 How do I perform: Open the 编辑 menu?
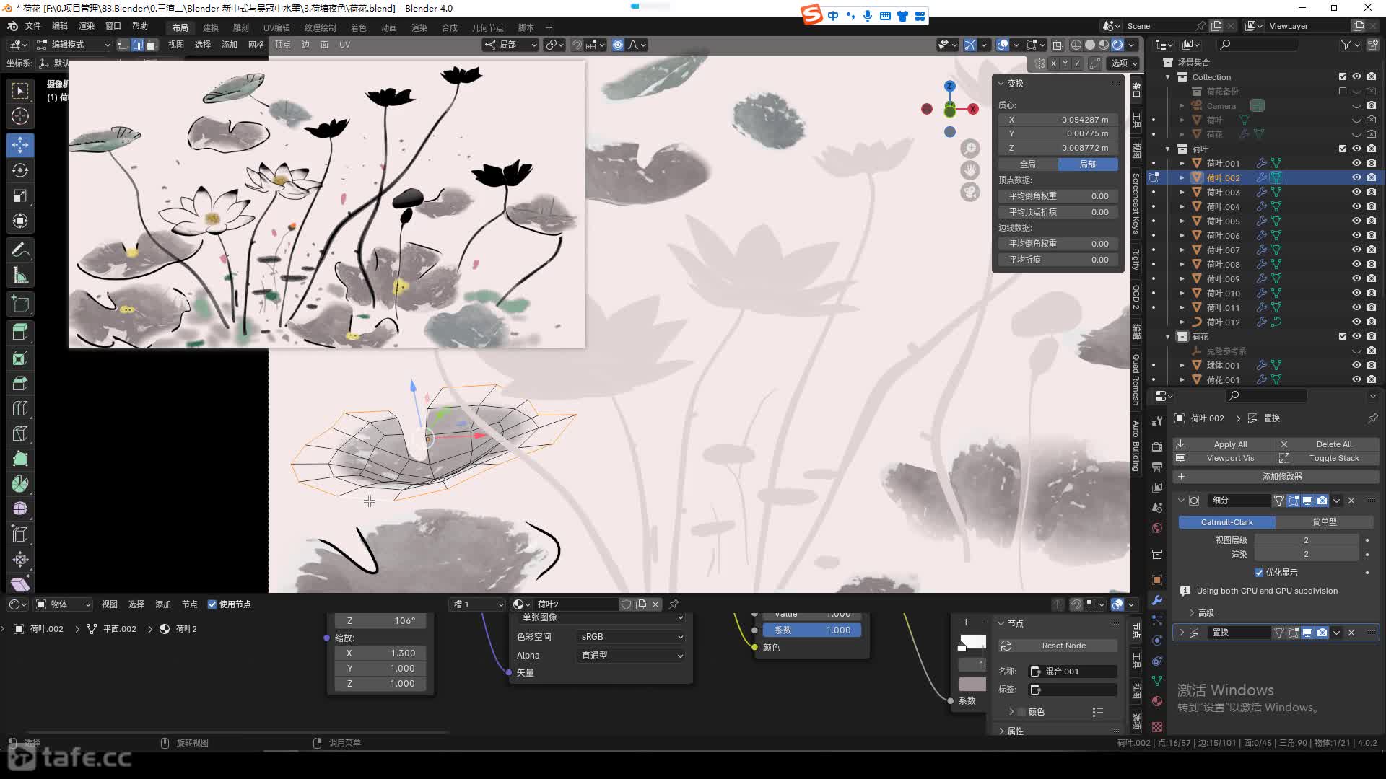tap(60, 26)
